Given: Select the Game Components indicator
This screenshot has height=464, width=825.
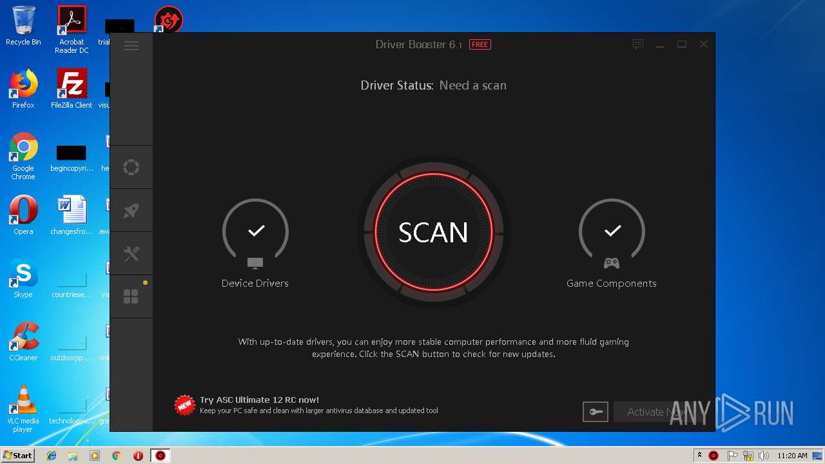Looking at the screenshot, I should coord(612,244).
